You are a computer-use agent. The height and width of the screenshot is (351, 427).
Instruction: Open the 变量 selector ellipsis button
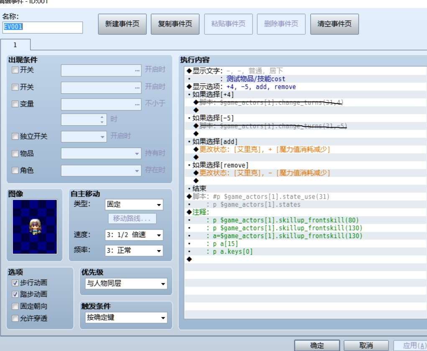pyautogui.click(x=137, y=105)
